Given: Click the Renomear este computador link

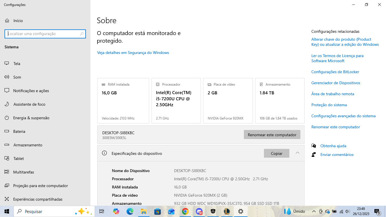Looking at the screenshot, I should pos(336,127).
